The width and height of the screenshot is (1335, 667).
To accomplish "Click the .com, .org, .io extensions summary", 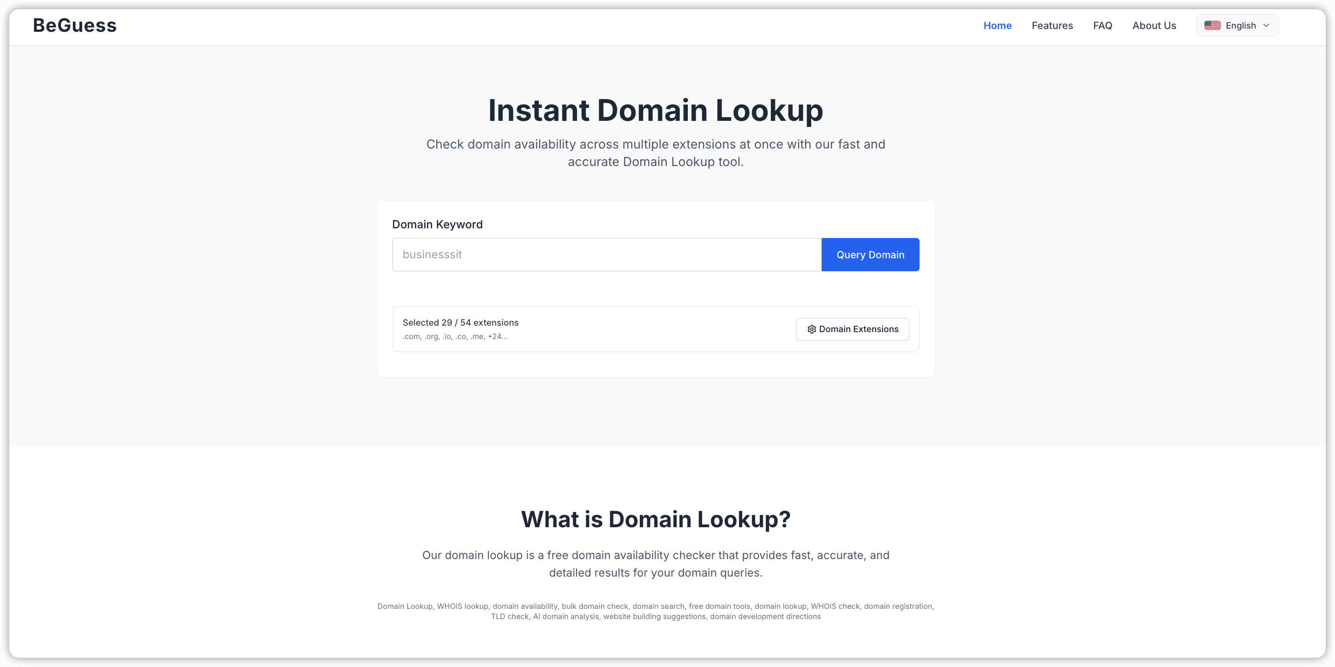I will coord(455,337).
